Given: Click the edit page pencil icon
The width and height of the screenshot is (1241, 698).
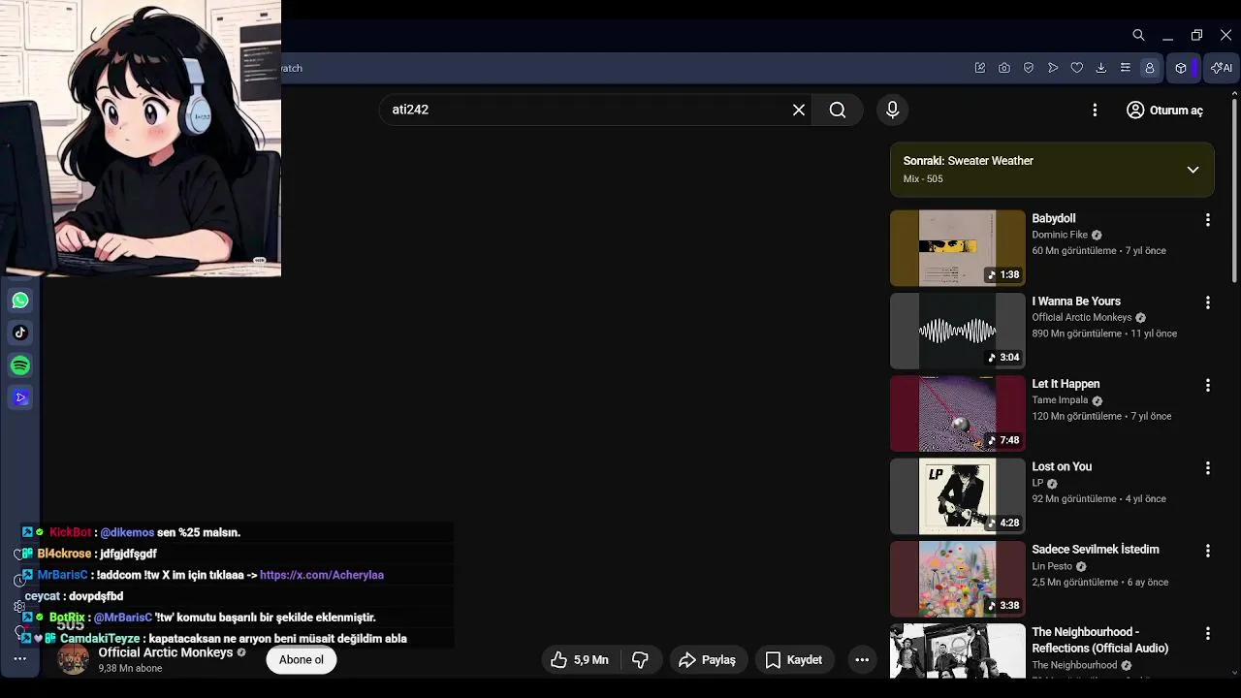Looking at the screenshot, I should click(x=979, y=68).
